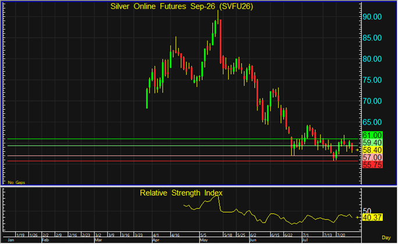
Task: Click the red 55.75 level tag
Action: [x=372, y=165]
